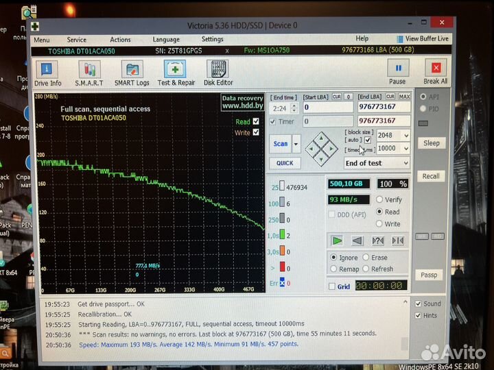This screenshot has height=370, width=494.
Task: Toggle the Write graph checkbox
Action: click(256, 132)
